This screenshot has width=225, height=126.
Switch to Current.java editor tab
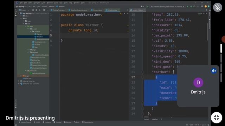(97, 10)
